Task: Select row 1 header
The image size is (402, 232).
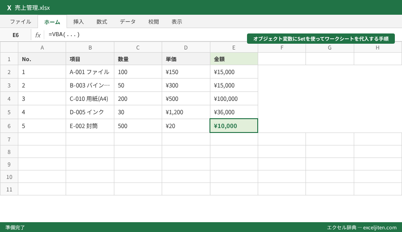Action: 9,59
